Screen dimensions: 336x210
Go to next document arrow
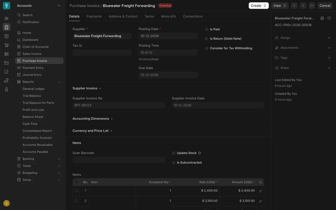[x=303, y=6]
